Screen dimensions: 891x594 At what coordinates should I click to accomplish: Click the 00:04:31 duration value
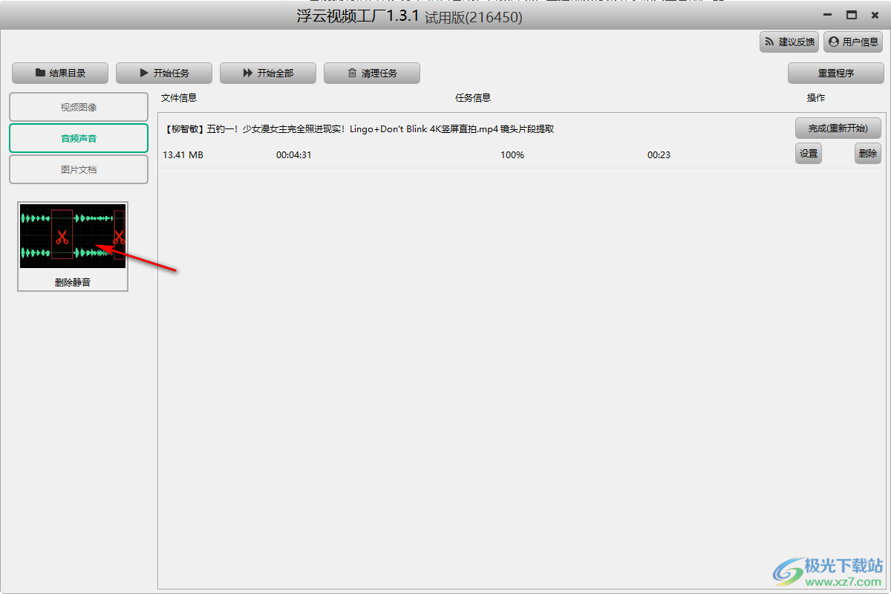click(x=293, y=155)
